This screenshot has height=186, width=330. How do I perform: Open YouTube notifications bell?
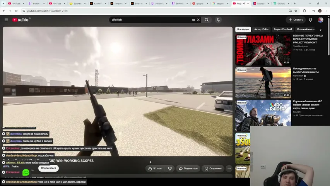310,20
